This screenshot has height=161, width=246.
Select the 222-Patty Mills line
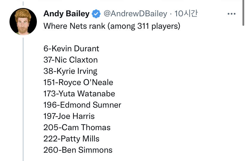pos(71,139)
